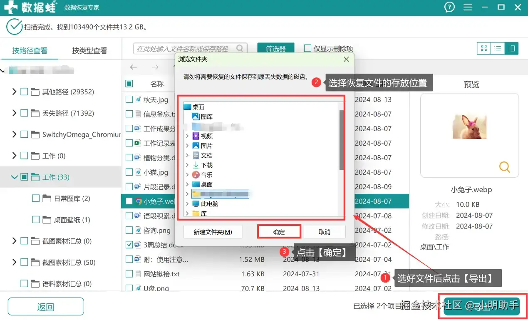Close the 浏览文件夹 dialog
Screen dimensions: 528x320
(x=346, y=59)
